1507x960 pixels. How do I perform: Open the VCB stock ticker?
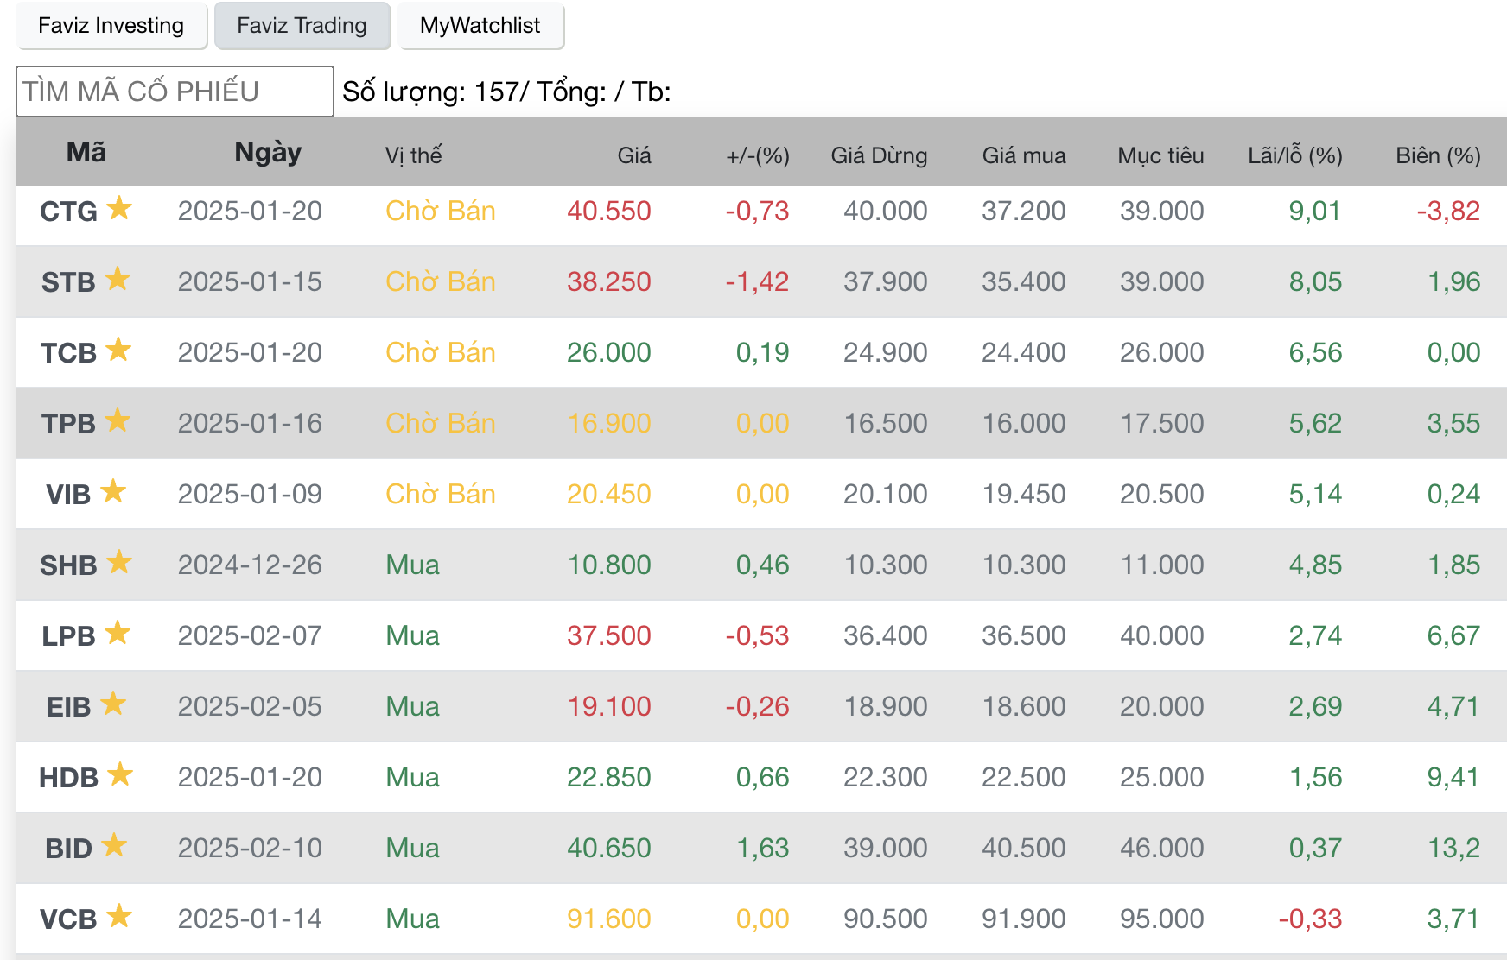coord(68,919)
